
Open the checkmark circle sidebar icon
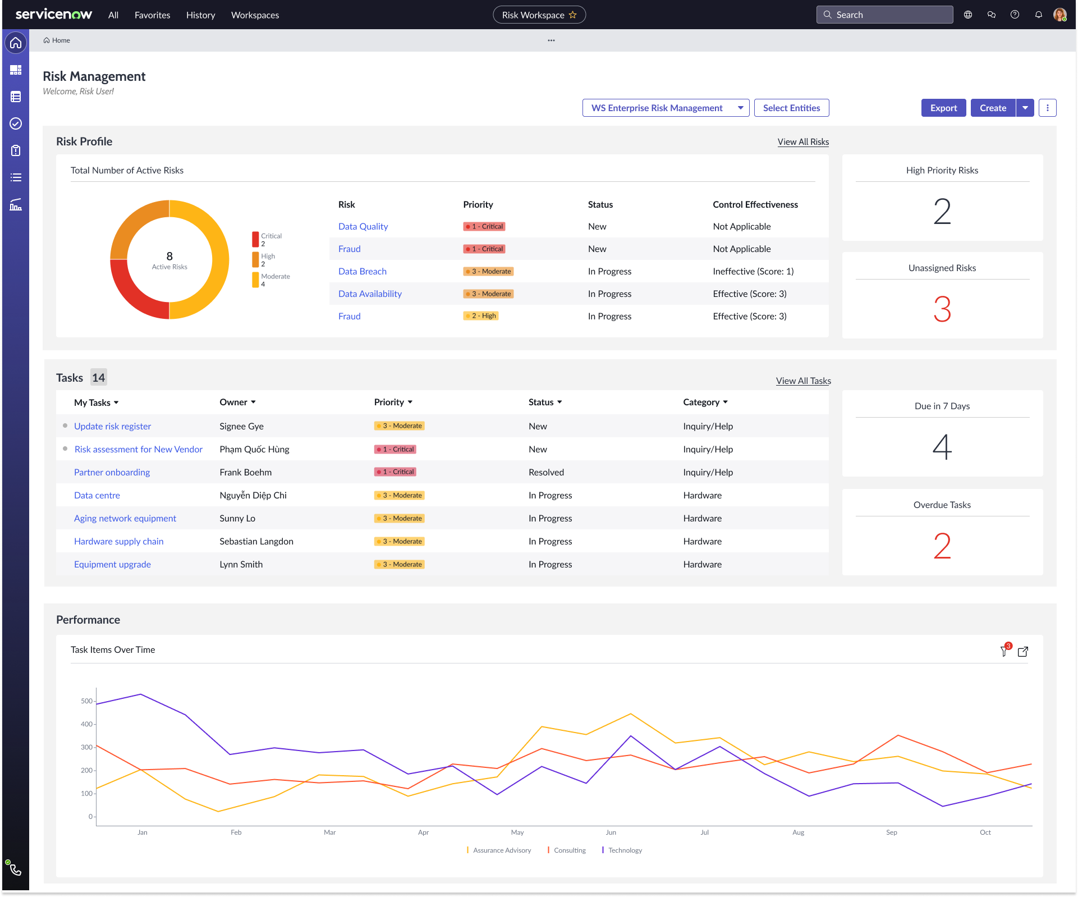16,123
